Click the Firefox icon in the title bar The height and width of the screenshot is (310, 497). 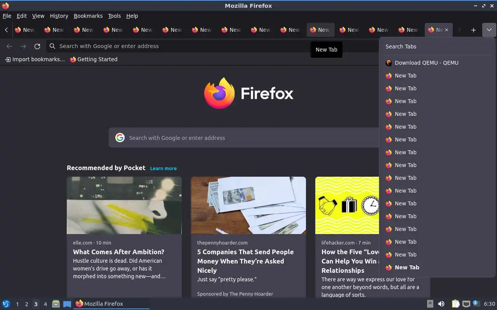click(x=5, y=5)
